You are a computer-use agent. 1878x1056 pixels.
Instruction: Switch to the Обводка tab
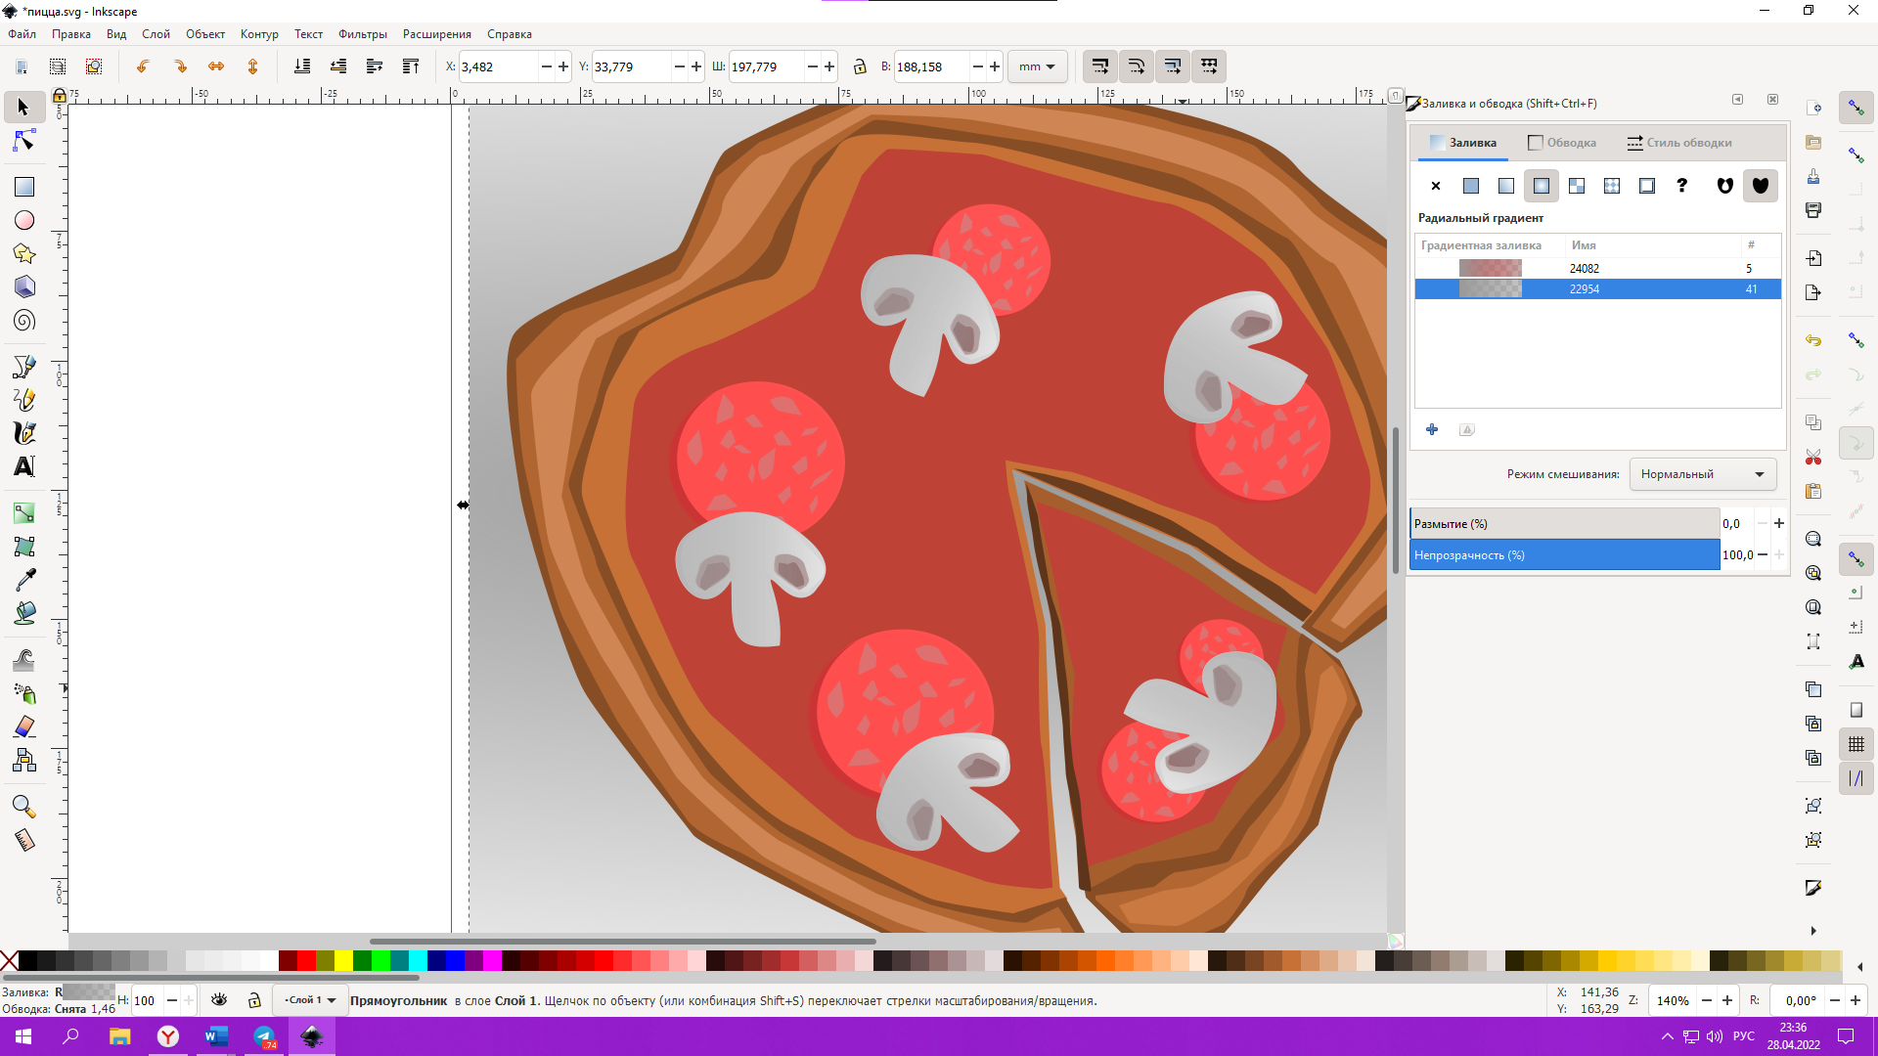click(1562, 143)
